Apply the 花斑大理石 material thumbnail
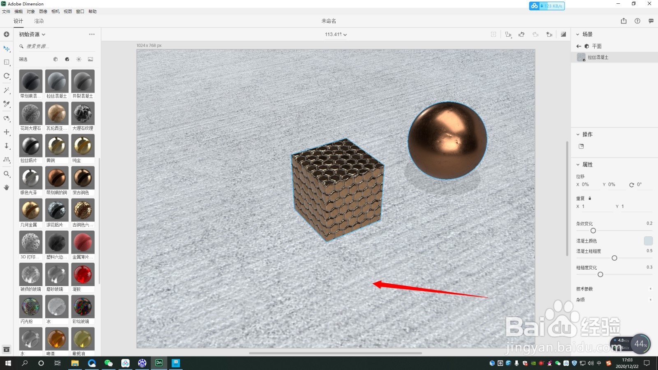Screen dimensions: 658x370 (x=31, y=113)
